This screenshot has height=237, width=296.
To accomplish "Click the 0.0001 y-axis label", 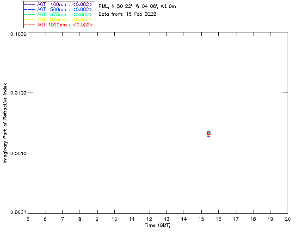I will (18, 212).
